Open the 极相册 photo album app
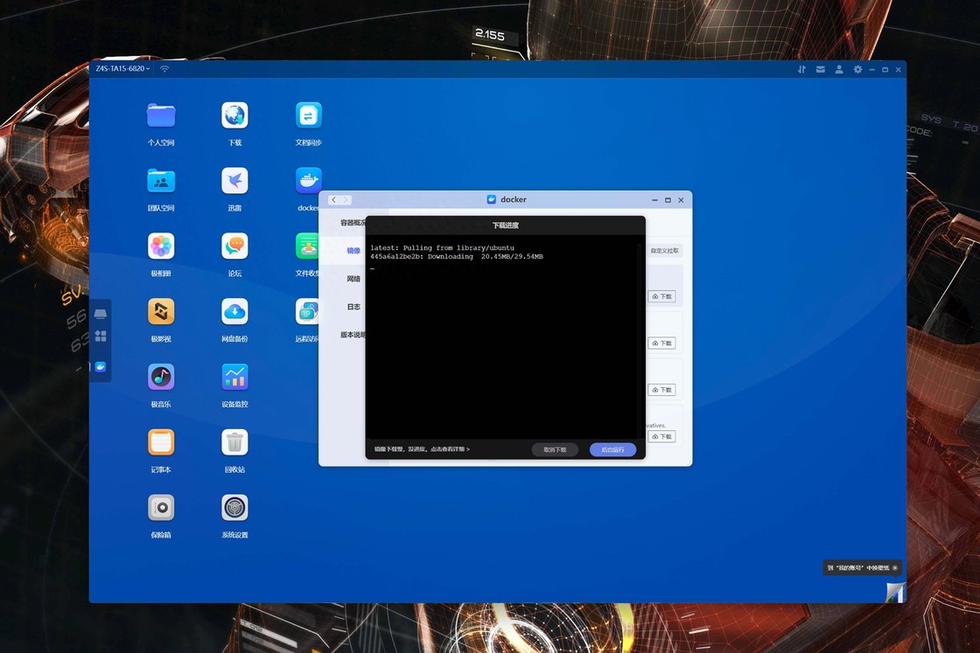980x653 pixels. pyautogui.click(x=161, y=247)
